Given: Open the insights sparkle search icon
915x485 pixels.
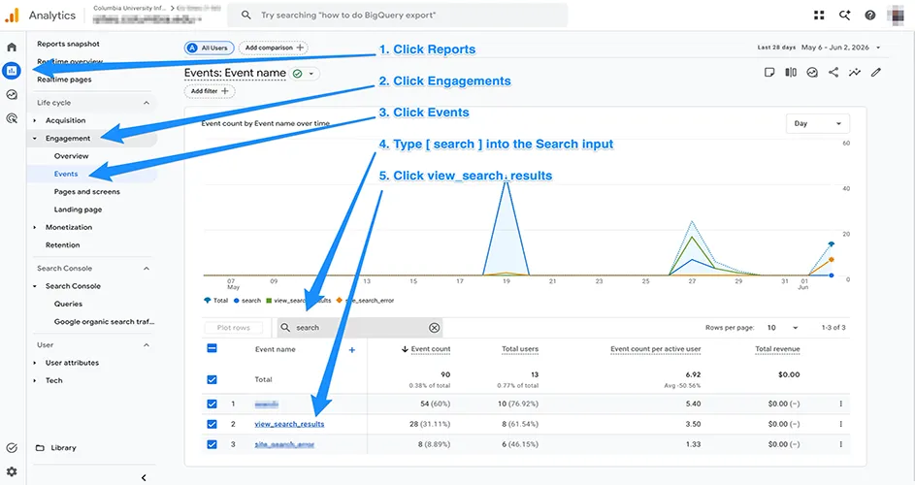Looking at the screenshot, I should coord(844,16).
